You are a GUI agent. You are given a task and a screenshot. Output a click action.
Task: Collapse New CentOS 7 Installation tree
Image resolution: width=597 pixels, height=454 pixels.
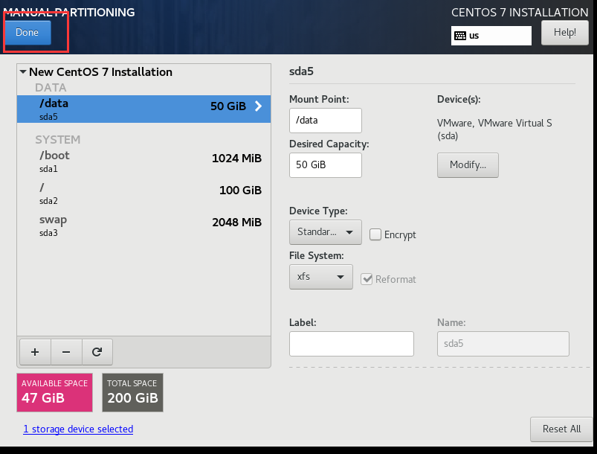click(23, 71)
